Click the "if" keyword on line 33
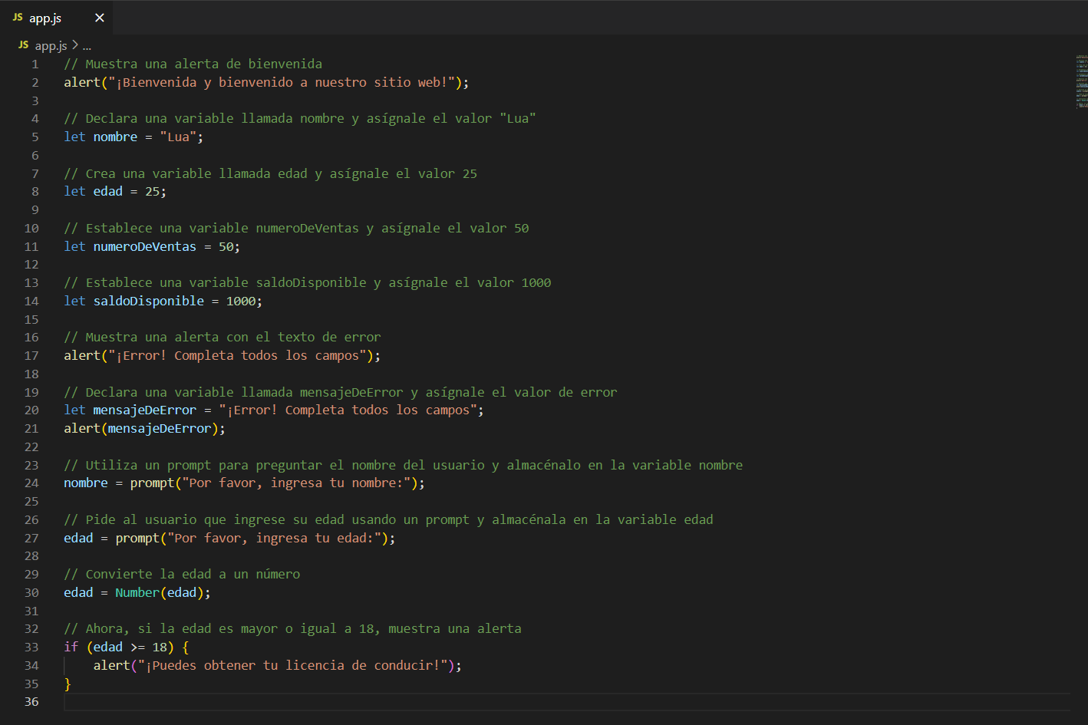Image resolution: width=1088 pixels, height=725 pixels. click(71, 647)
